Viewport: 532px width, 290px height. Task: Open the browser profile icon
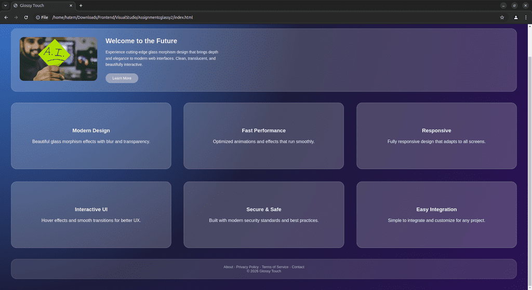point(516,17)
